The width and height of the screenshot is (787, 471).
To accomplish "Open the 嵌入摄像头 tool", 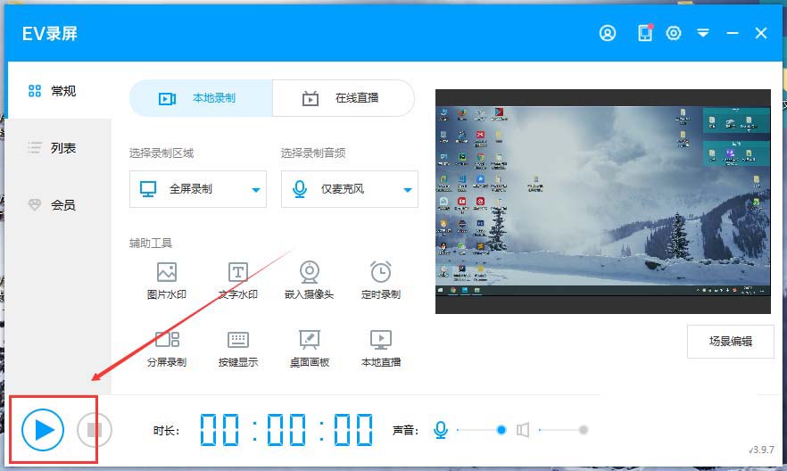I will click(x=309, y=280).
